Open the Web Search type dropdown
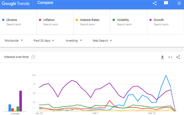The image size is (184, 115). 102,41
